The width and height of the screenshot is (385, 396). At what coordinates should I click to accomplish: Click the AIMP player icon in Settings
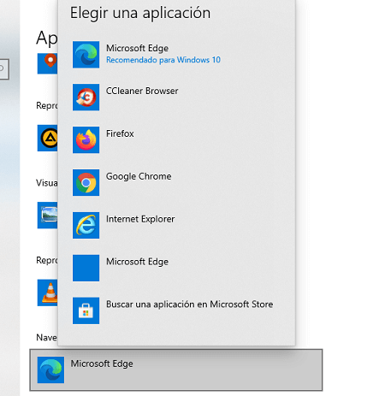(x=47, y=138)
